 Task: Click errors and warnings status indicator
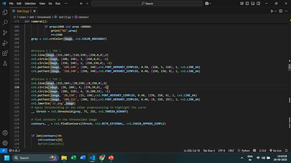pyautogui.click(x=14, y=151)
